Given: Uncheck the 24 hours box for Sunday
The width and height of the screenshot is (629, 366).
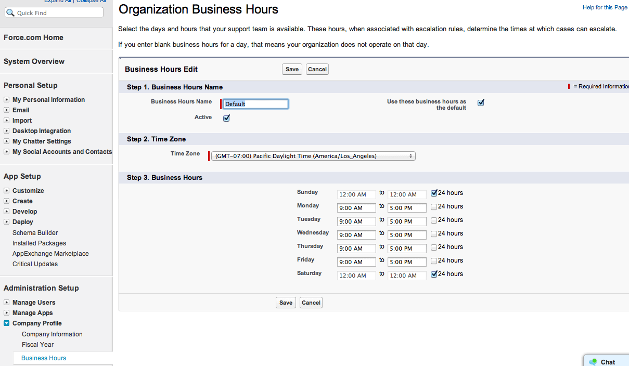Looking at the screenshot, I should click(x=433, y=193).
